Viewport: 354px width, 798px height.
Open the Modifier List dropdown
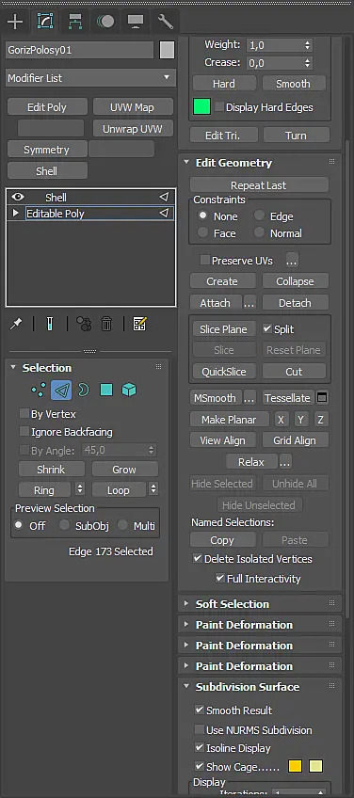90,78
